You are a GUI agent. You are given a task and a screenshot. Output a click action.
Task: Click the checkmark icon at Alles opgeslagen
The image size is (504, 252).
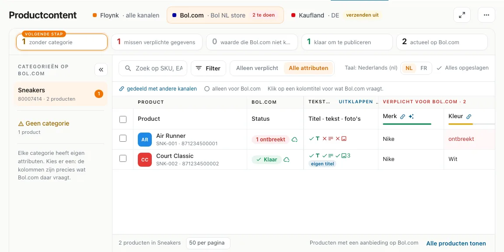coord(439,68)
